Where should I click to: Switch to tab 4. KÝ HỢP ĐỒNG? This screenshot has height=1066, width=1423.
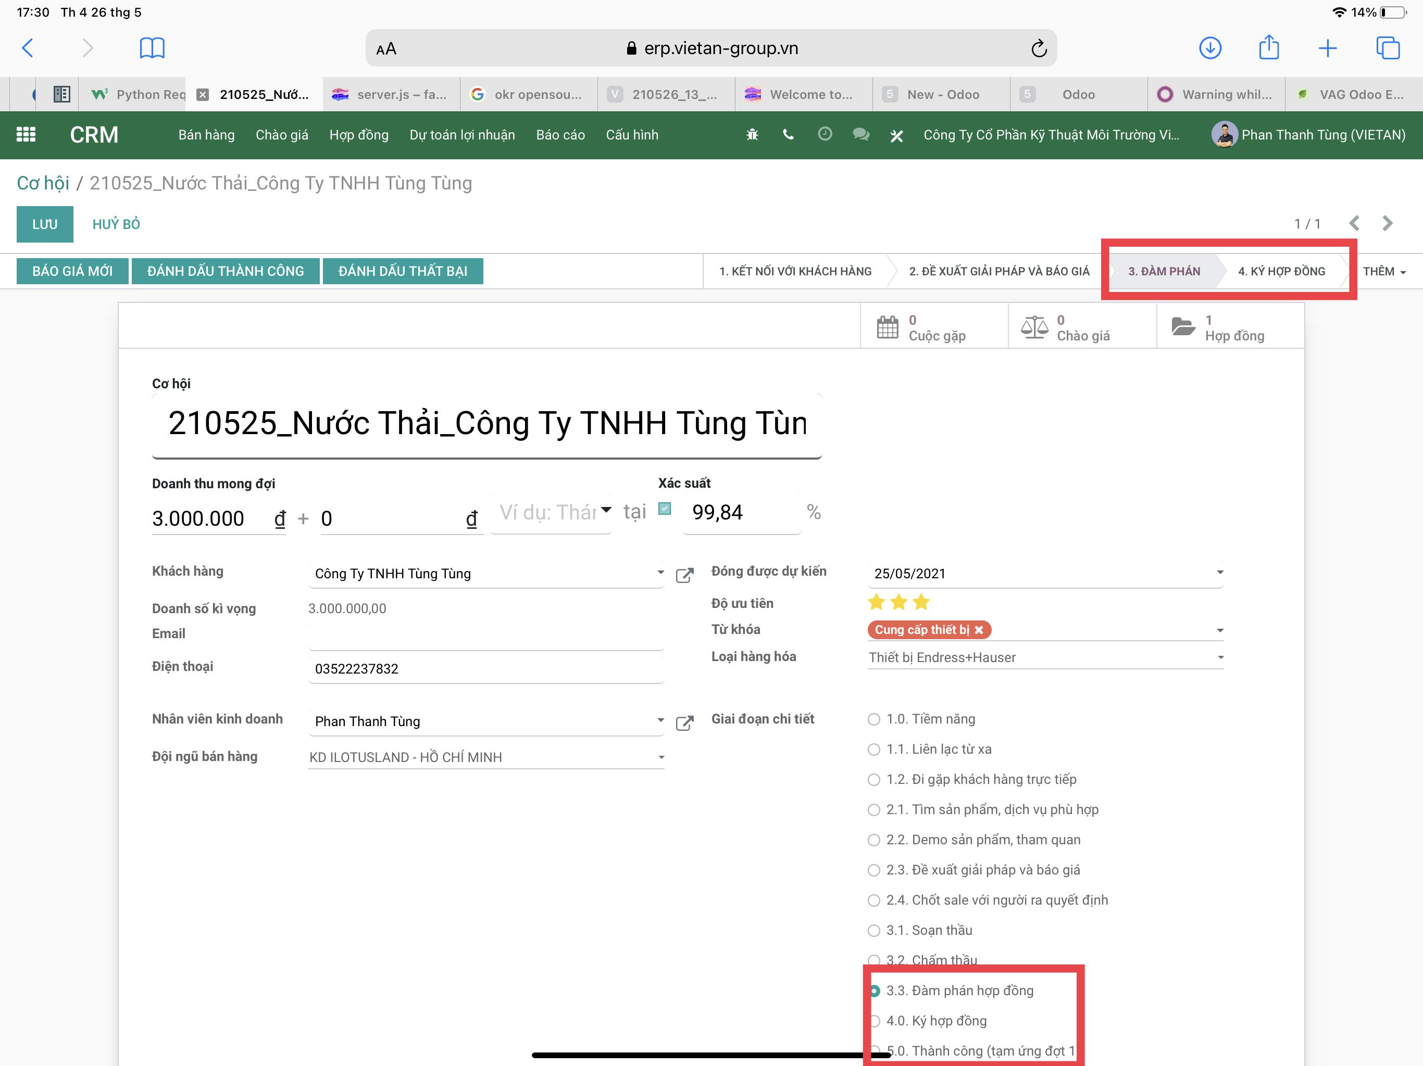point(1281,271)
